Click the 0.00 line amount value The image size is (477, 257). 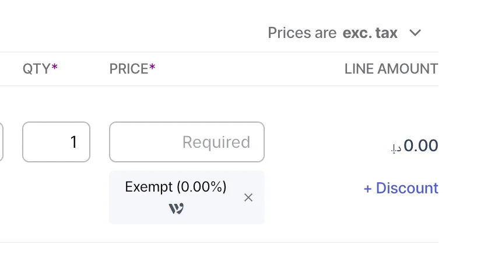tap(420, 145)
